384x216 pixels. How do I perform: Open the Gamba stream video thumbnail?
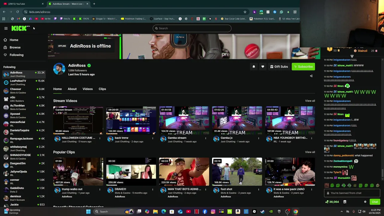pyautogui.click(x=184, y=120)
